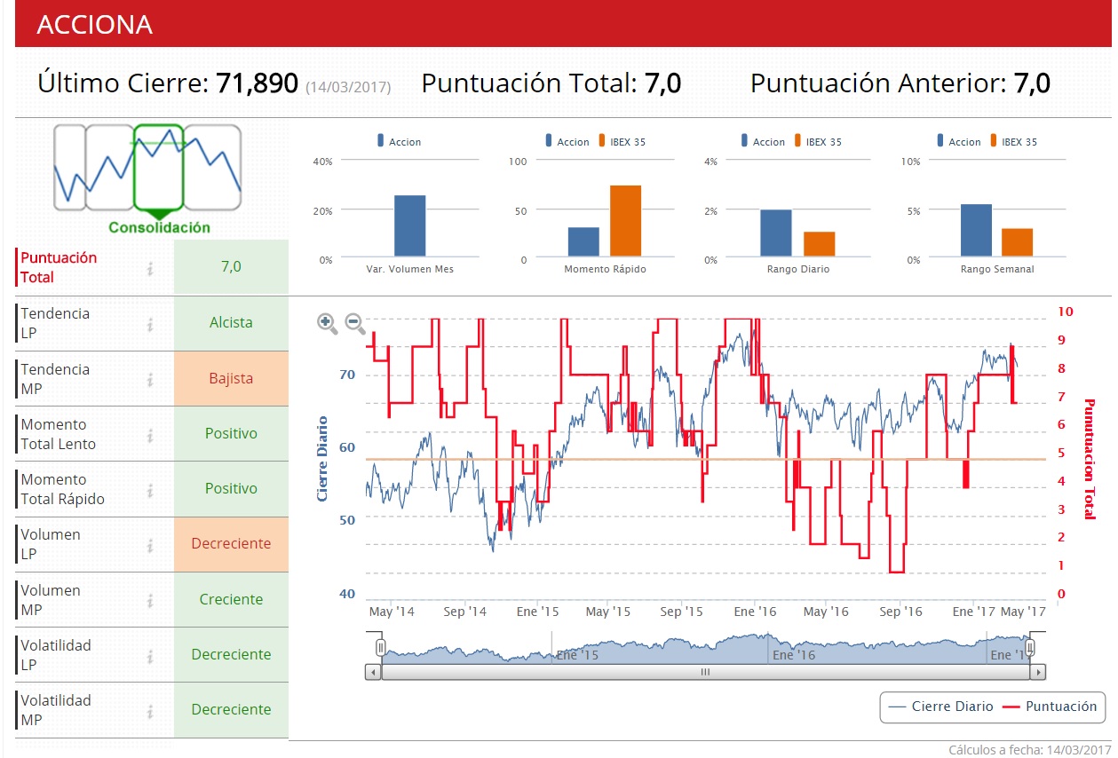
Task: Toggle Accion legend in Rango Diario chart
Action: [x=763, y=141]
